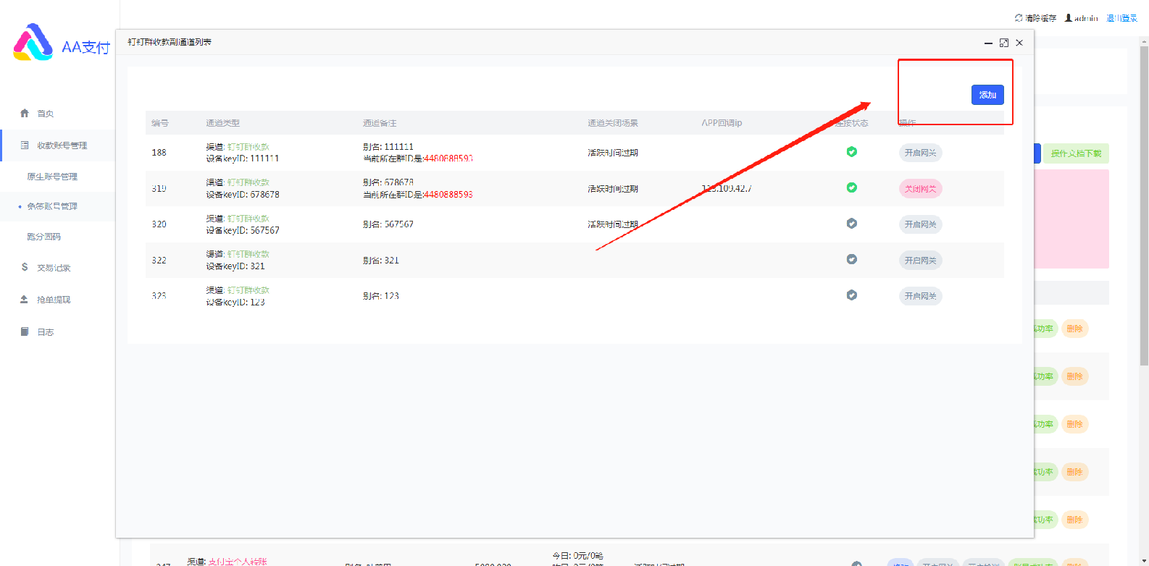
Task: Open 跑分码 submenu item
Action: (43, 237)
